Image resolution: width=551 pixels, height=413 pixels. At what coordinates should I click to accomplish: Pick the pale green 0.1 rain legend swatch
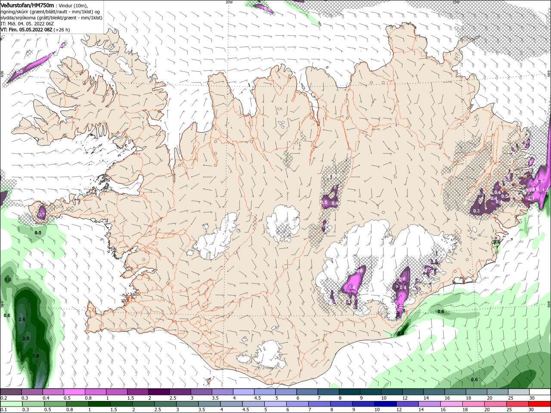point(12,404)
